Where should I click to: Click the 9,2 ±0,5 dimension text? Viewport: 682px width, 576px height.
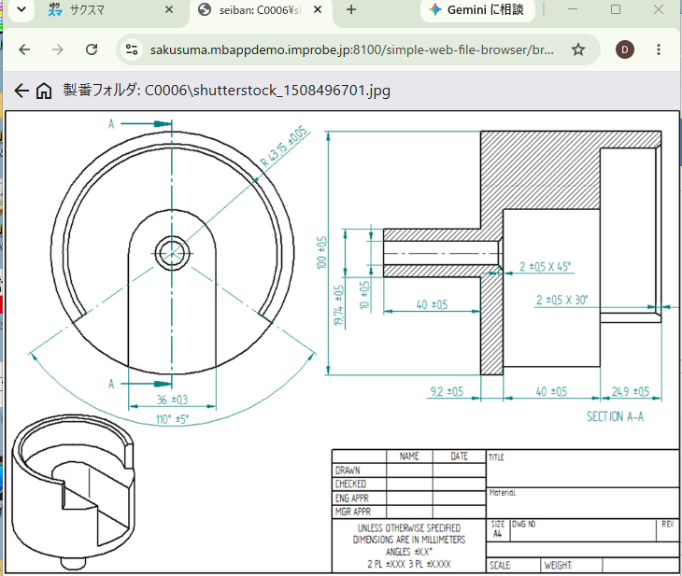(447, 392)
